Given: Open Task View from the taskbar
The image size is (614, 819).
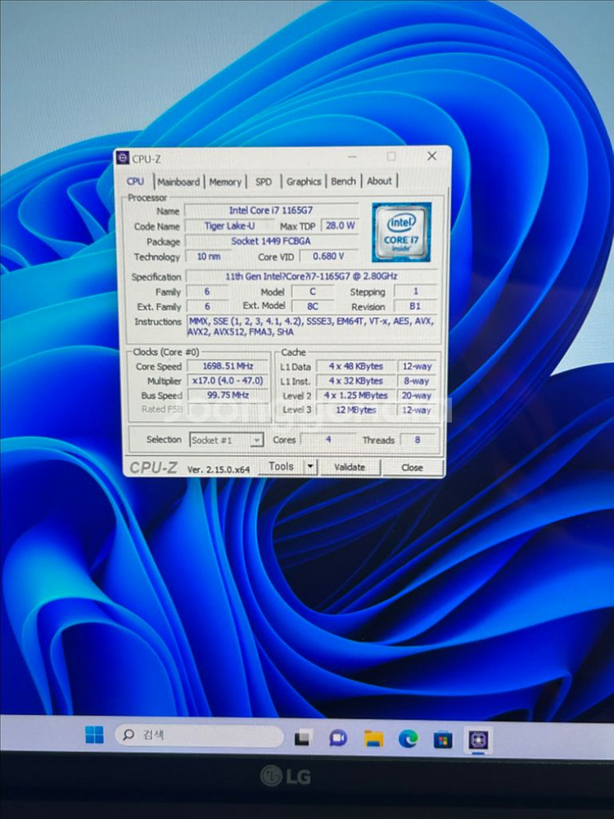Looking at the screenshot, I should point(303,738).
